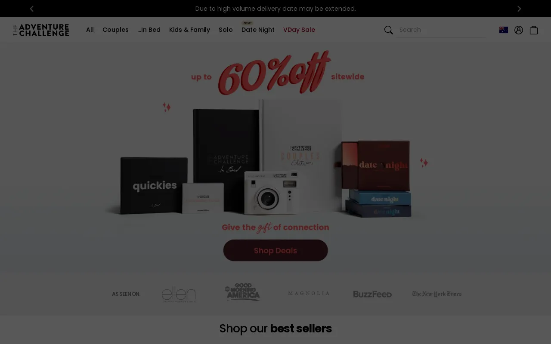Click the BuzzFeed logo
The width and height of the screenshot is (551, 344).
click(372, 294)
